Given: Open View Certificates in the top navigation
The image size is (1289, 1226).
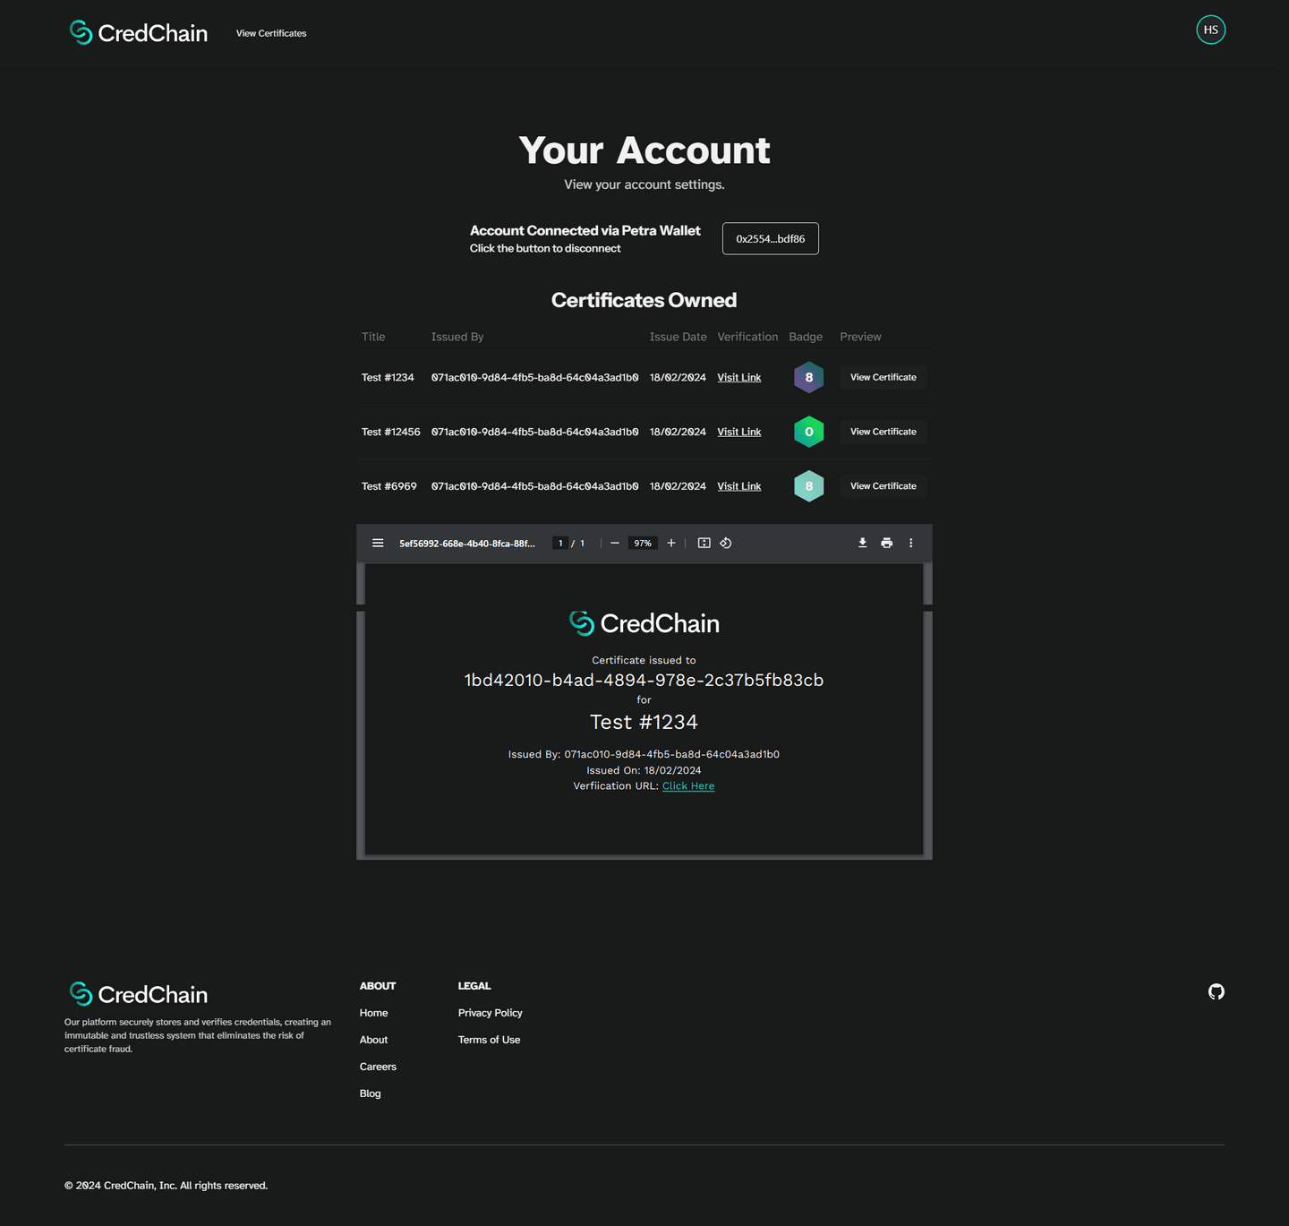Looking at the screenshot, I should point(271,33).
